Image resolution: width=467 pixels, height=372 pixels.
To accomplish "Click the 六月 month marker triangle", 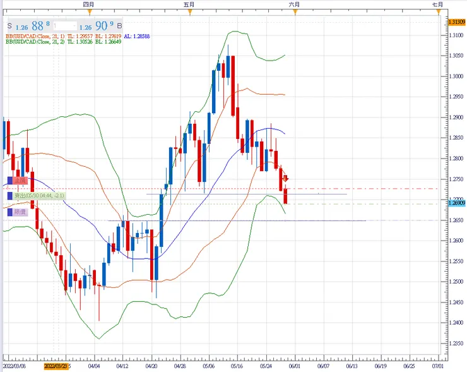I will [x=295, y=12].
